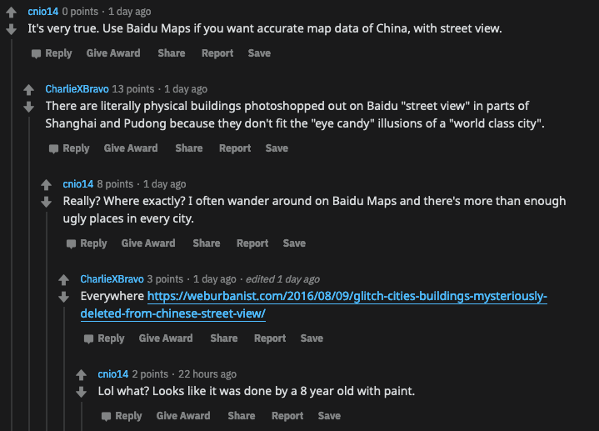Give Award to the photoshopped buildings comment
Viewport: 599px width, 431px height.
(131, 148)
